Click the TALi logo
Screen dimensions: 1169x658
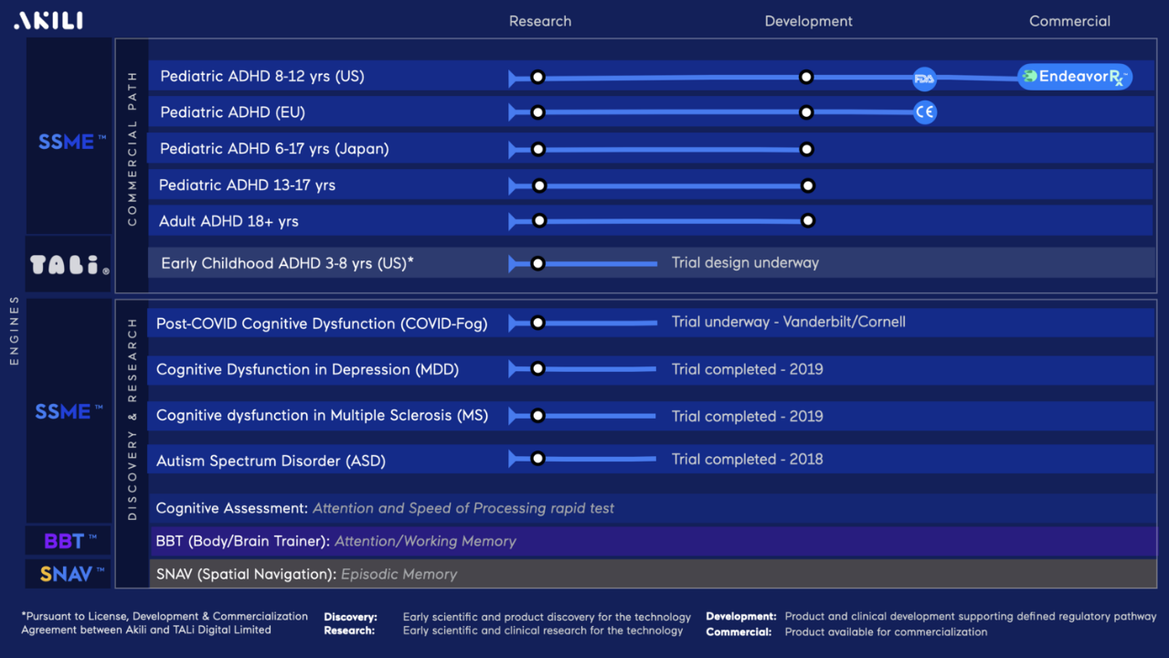pos(69,265)
